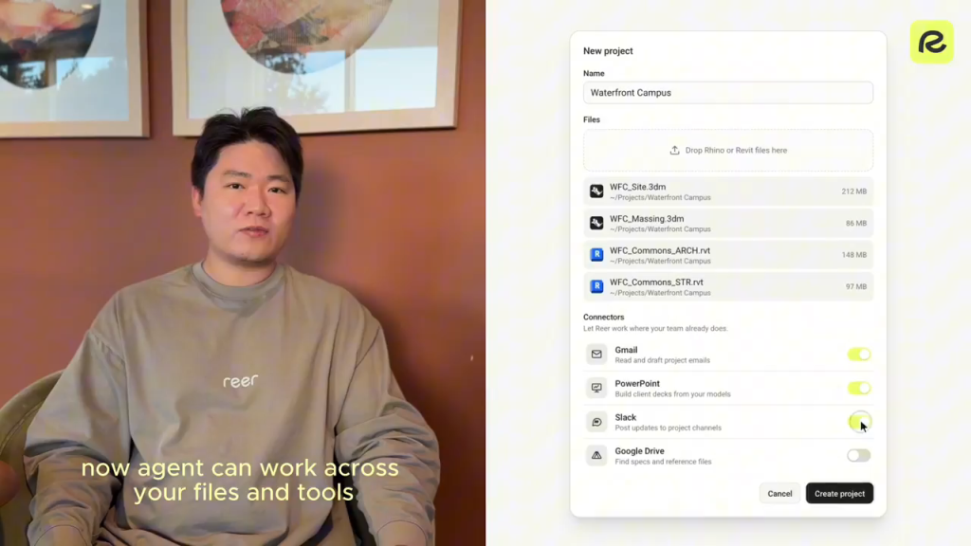Click "Read and draft project emails" description
971x546 pixels.
point(662,360)
